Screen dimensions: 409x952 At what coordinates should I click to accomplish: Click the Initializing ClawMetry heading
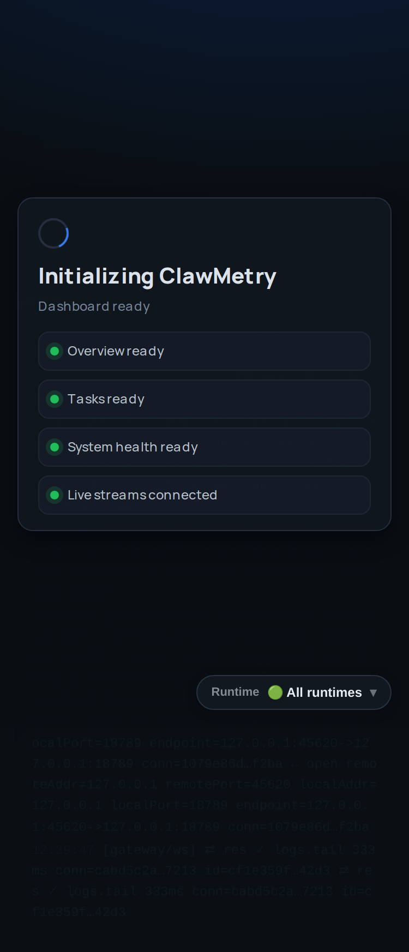click(x=157, y=276)
